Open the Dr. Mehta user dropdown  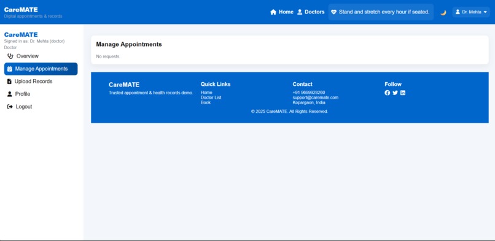click(x=470, y=12)
